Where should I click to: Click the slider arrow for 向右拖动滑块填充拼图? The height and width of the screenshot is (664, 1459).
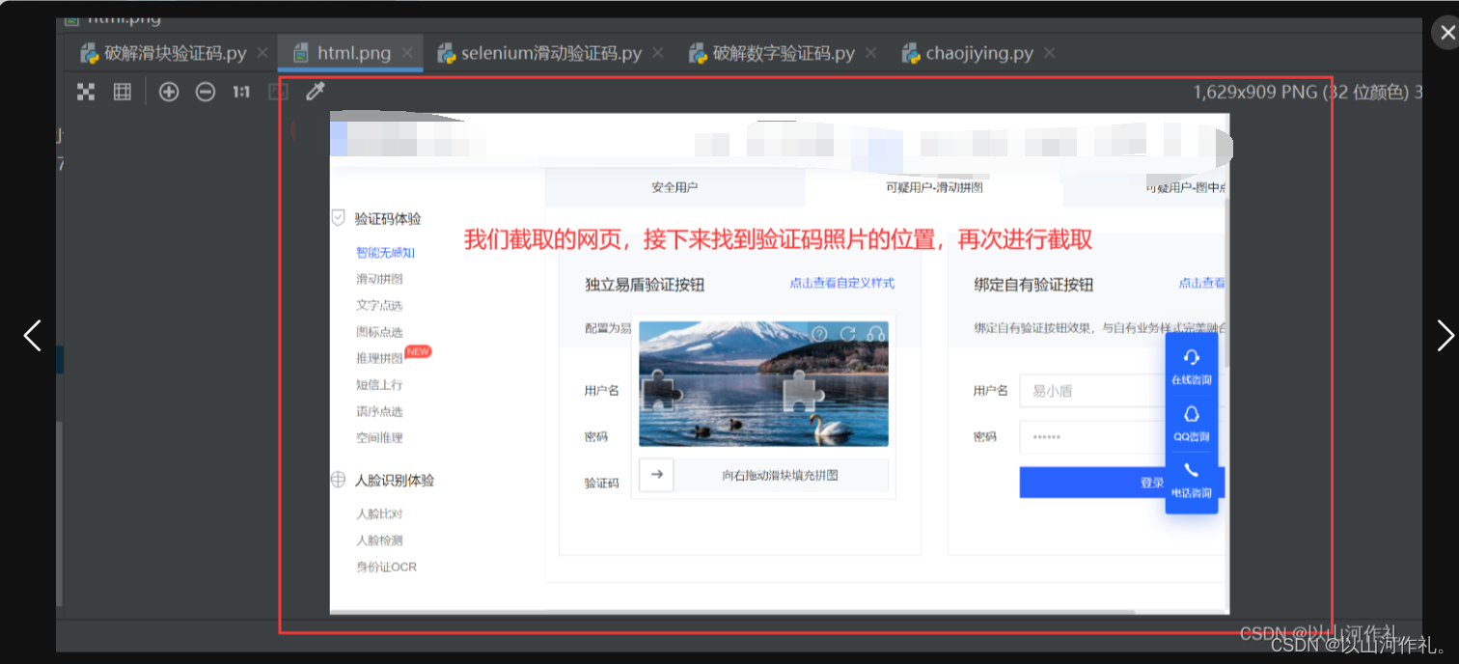[656, 475]
